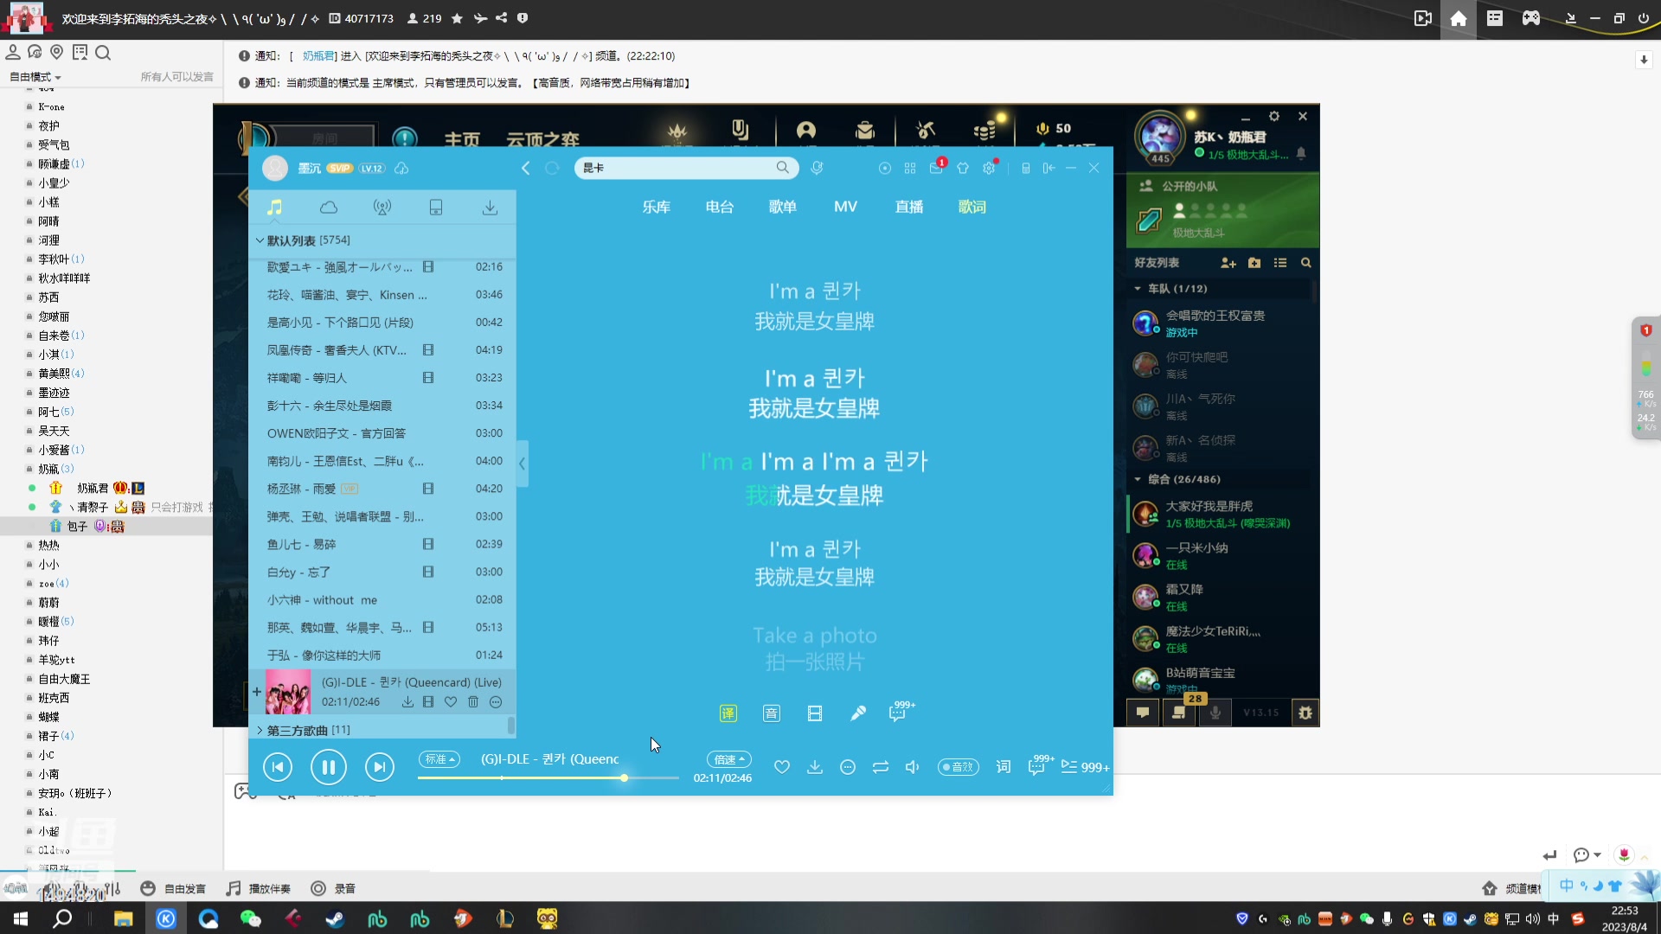Toggle lyric romanization 音 button
1661x934 pixels.
772,713
